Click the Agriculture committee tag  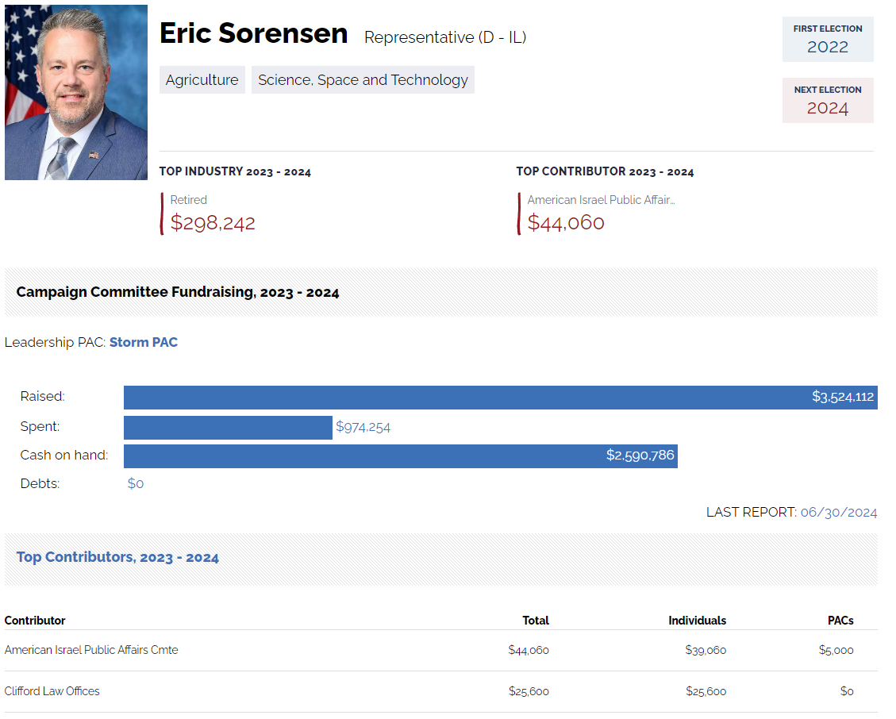[x=202, y=80]
